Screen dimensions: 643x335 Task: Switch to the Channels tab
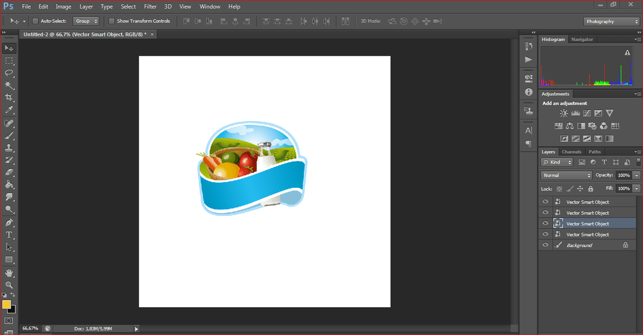click(571, 152)
